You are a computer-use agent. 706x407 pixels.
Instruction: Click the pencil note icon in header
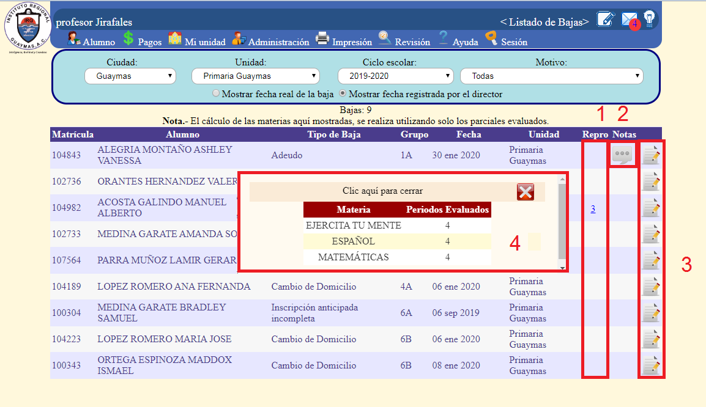click(606, 20)
